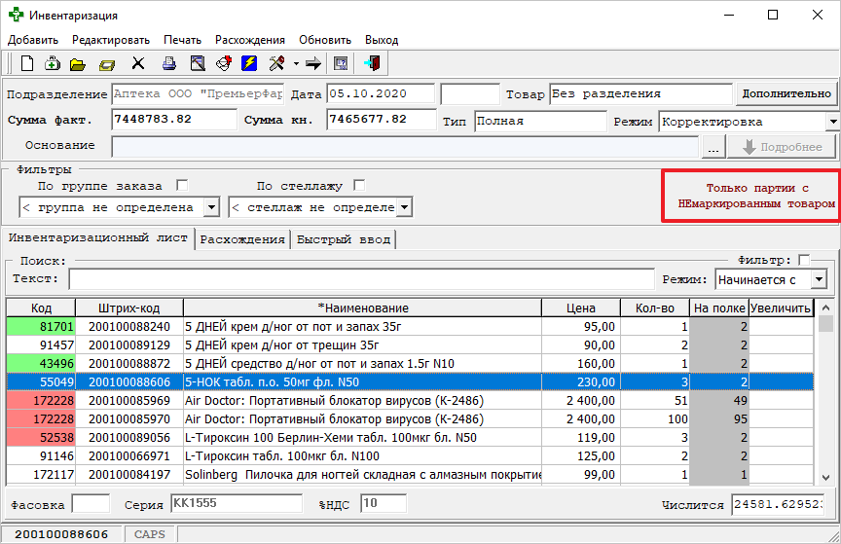Click the black X delete icon
Viewport: 841px width, 544px height.
tap(138, 64)
